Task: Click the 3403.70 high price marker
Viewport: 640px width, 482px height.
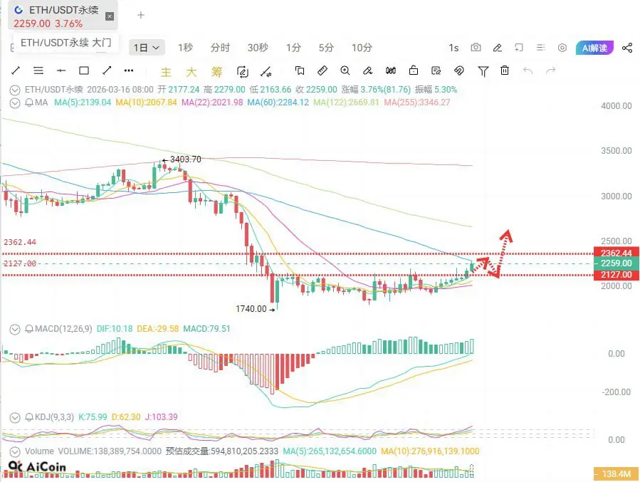Action: [x=182, y=159]
